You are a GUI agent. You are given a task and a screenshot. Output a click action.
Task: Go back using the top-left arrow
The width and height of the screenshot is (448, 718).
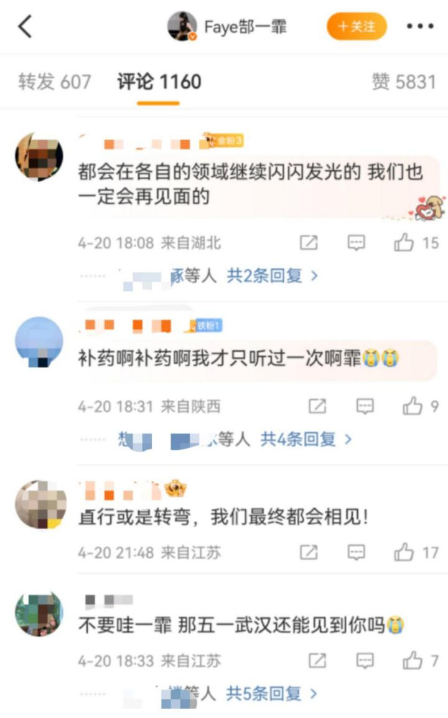coord(25,26)
